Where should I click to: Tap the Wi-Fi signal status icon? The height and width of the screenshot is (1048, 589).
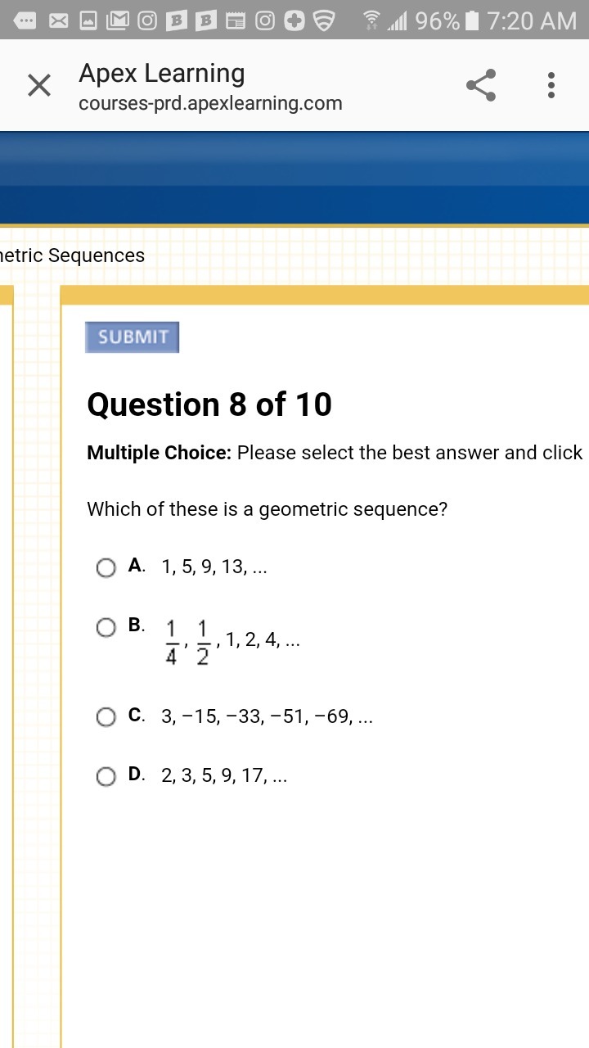[371, 20]
